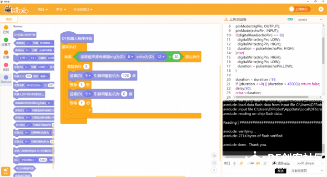
Task: Zoom in on the workspace
Action: pyautogui.click(x=214, y=155)
